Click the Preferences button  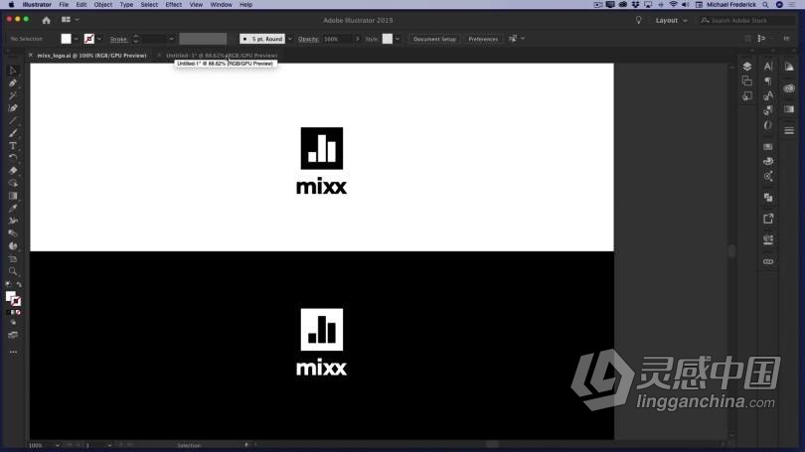(483, 39)
